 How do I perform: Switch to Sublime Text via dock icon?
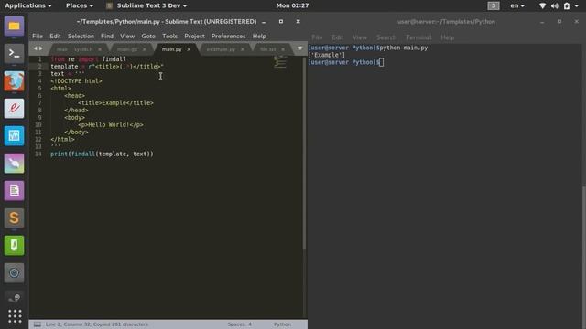15,218
